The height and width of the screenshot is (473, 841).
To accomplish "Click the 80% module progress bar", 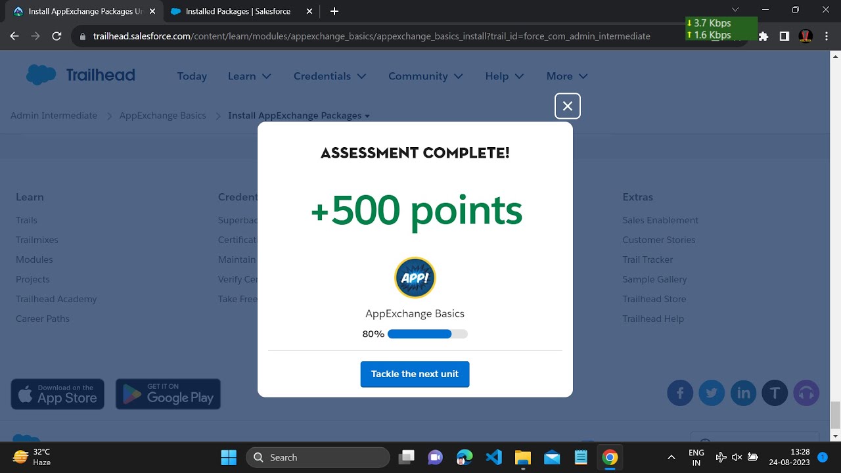I will click(428, 334).
